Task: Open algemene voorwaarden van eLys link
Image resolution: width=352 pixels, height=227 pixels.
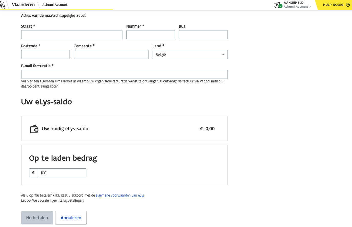Action: (x=120, y=195)
